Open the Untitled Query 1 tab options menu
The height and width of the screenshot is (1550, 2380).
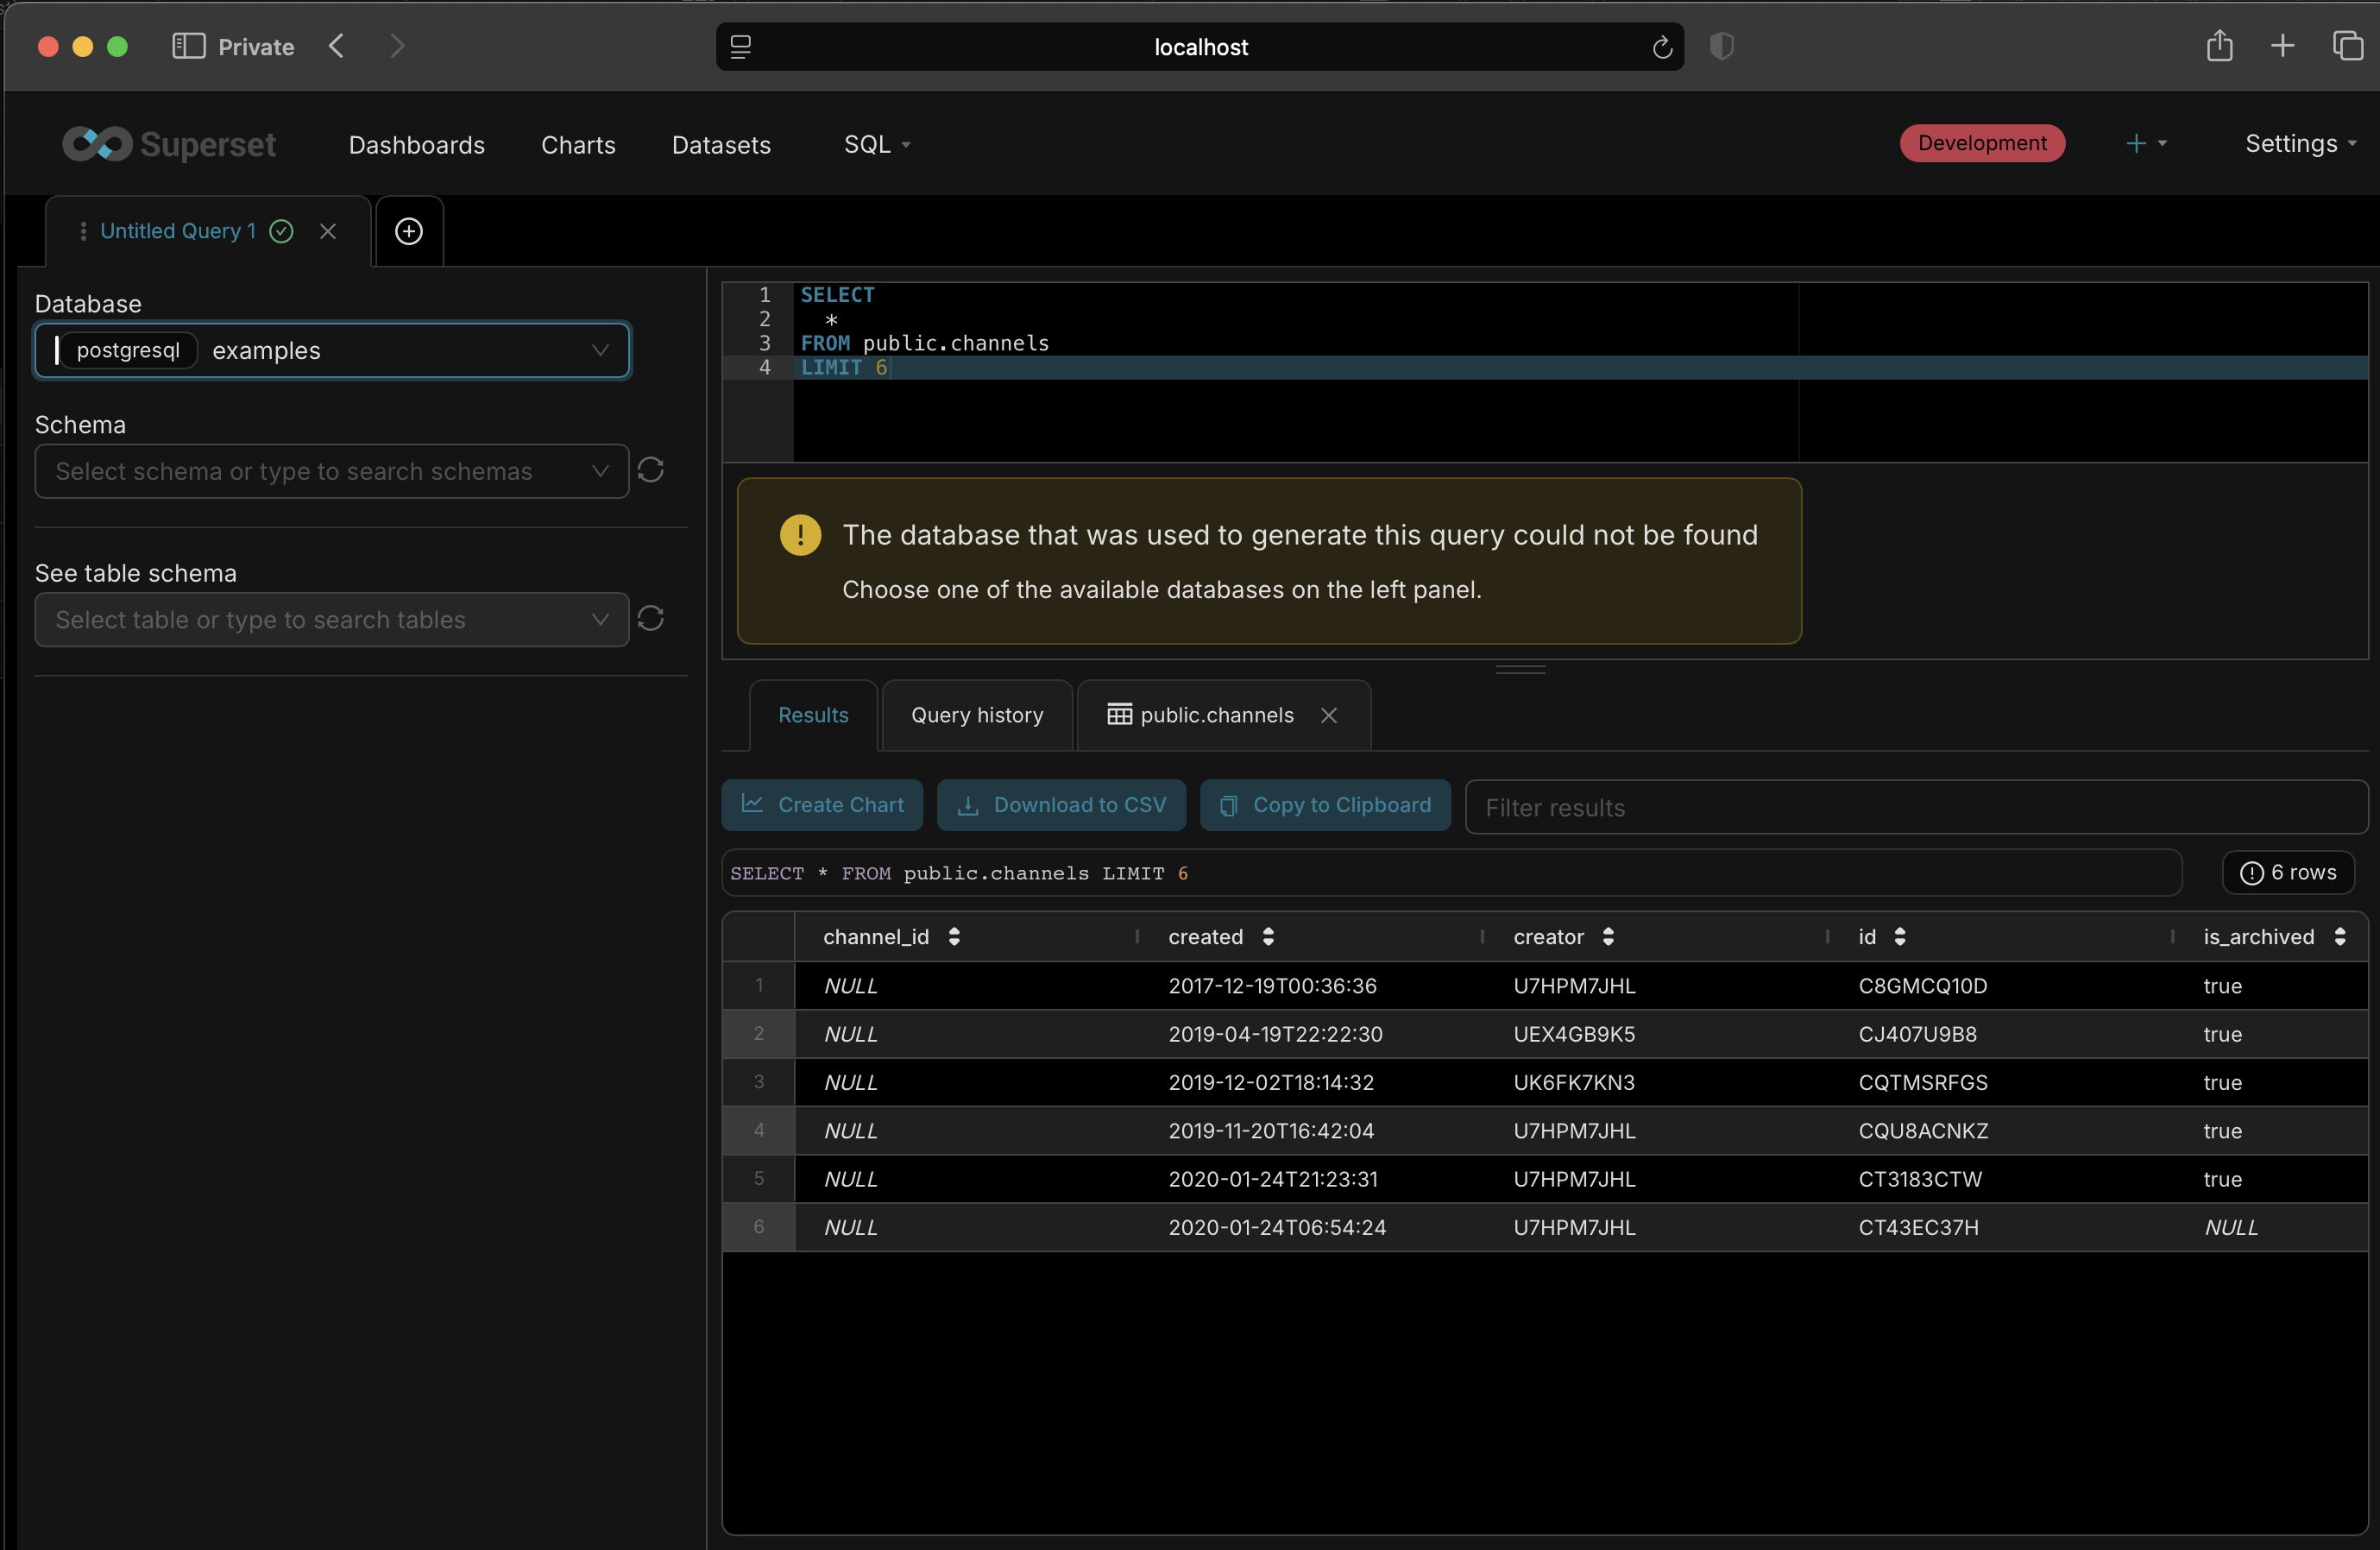83,231
